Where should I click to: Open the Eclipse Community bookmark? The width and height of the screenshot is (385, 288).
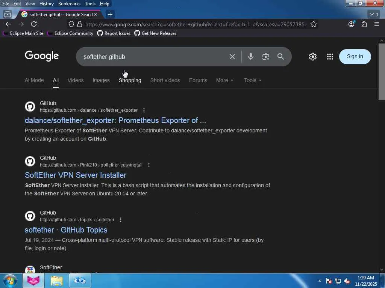tap(70, 33)
